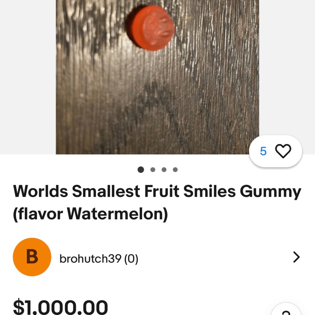Click the wood grain area below the gummy
Viewport: 315px width, 315px height.
click(x=154, y=102)
